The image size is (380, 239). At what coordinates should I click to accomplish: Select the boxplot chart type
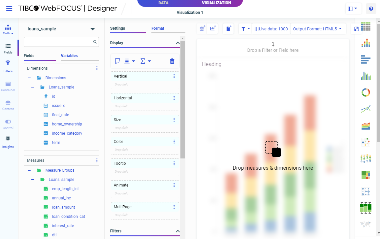pyautogui.click(x=365, y=207)
